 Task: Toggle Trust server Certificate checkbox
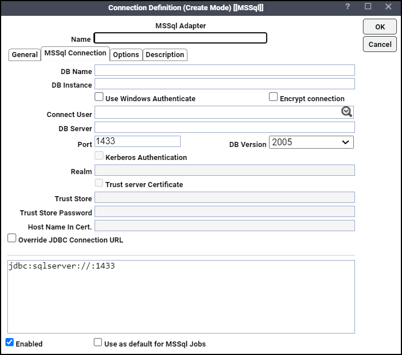point(99,183)
